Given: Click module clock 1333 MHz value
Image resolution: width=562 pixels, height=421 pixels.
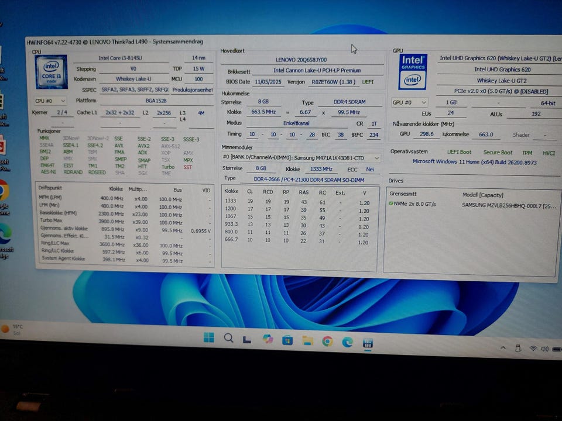Looking at the screenshot, I should click(x=321, y=169).
